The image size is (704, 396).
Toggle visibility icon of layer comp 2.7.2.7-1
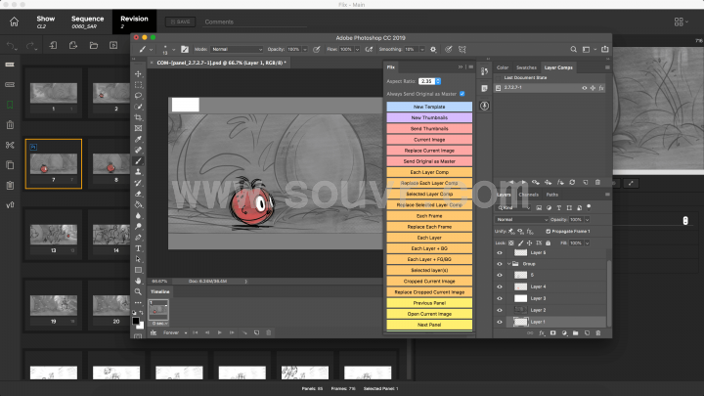coord(584,88)
